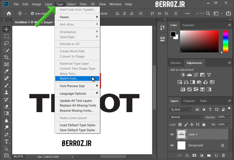234x160 pixels.
Task: Open the Kind filter dropdown
Action: (181, 109)
